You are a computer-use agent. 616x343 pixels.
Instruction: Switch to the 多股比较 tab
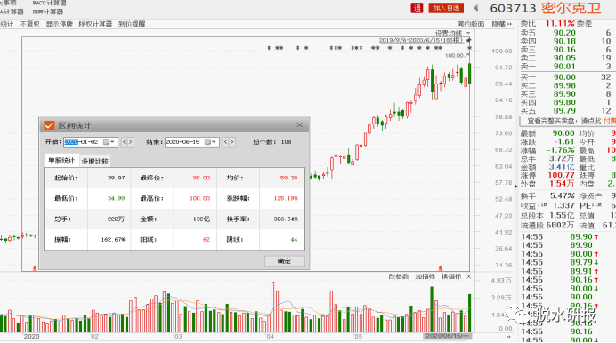(94, 161)
